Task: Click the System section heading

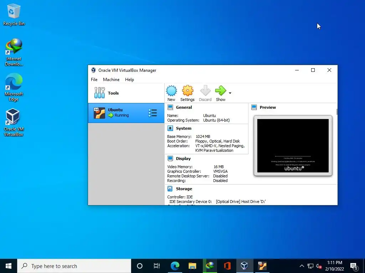Action: pos(184,128)
